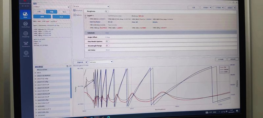
Task: Open the Hardware panel
Action: click(x=26, y=44)
